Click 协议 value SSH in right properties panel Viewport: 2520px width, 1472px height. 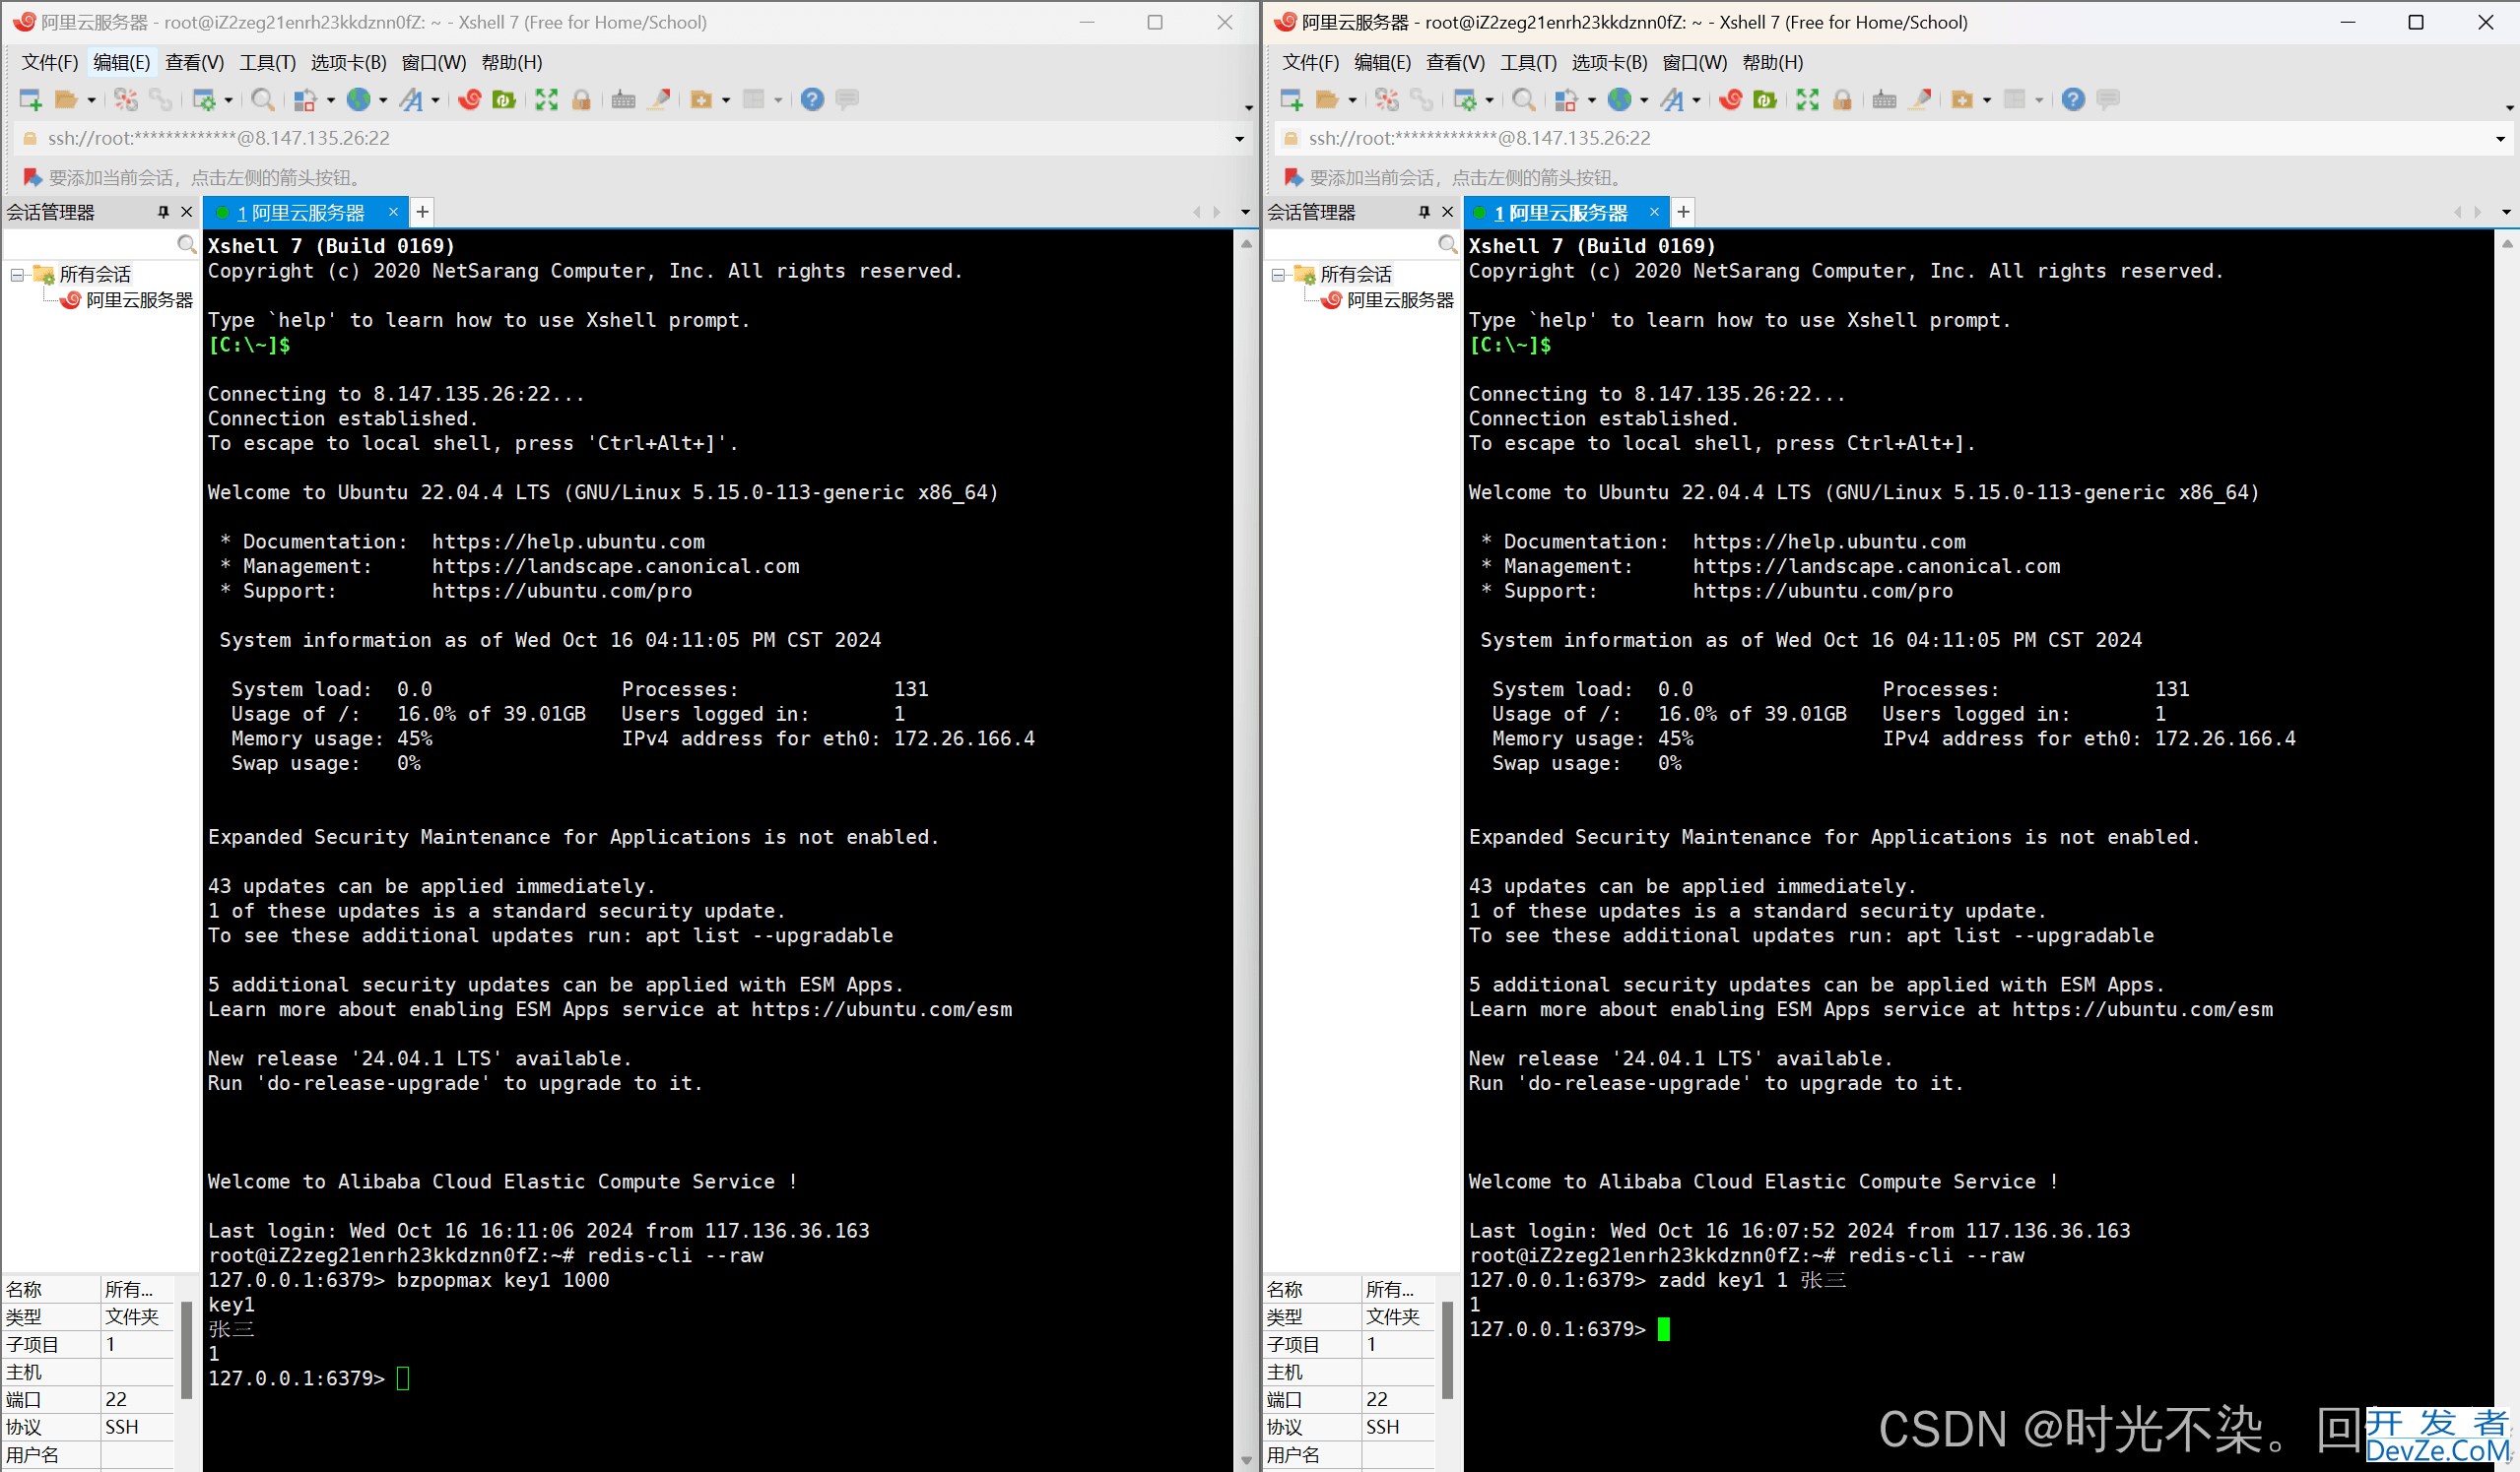pyautogui.click(x=1383, y=1427)
